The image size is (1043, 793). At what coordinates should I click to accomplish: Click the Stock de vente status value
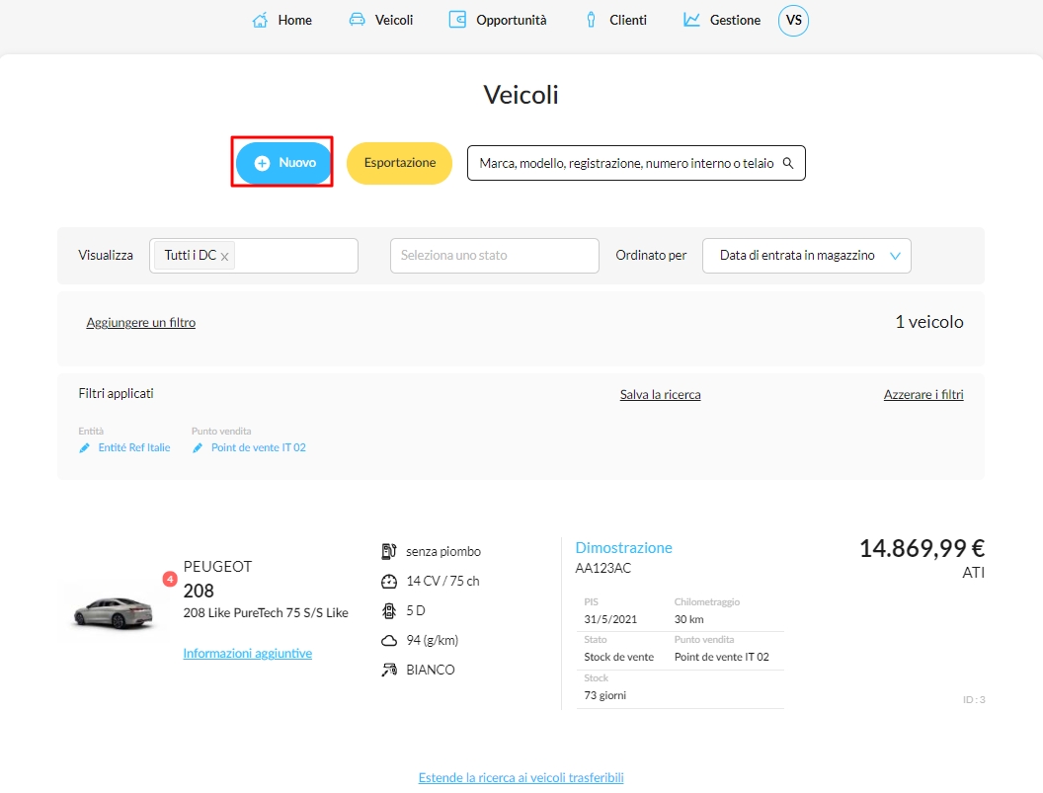619,658
